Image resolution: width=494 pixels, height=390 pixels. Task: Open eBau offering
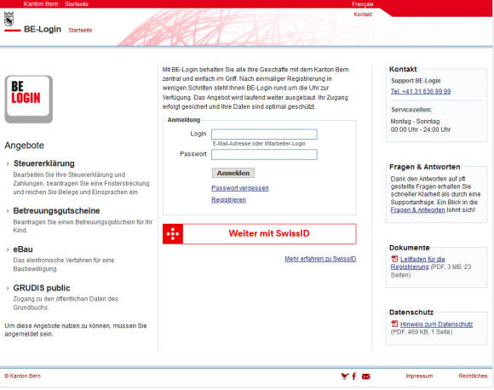coord(23,249)
